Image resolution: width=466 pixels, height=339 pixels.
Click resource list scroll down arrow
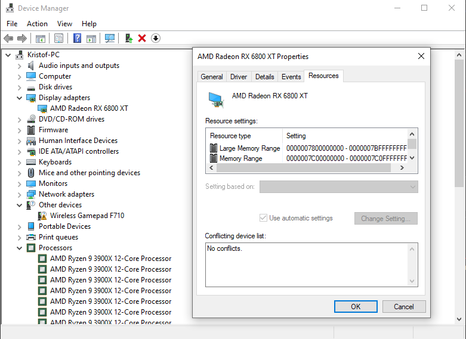pyautogui.click(x=412, y=158)
